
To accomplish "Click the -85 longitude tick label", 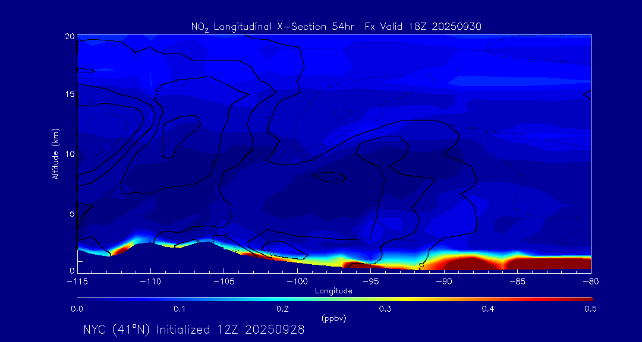I will tap(518, 281).
